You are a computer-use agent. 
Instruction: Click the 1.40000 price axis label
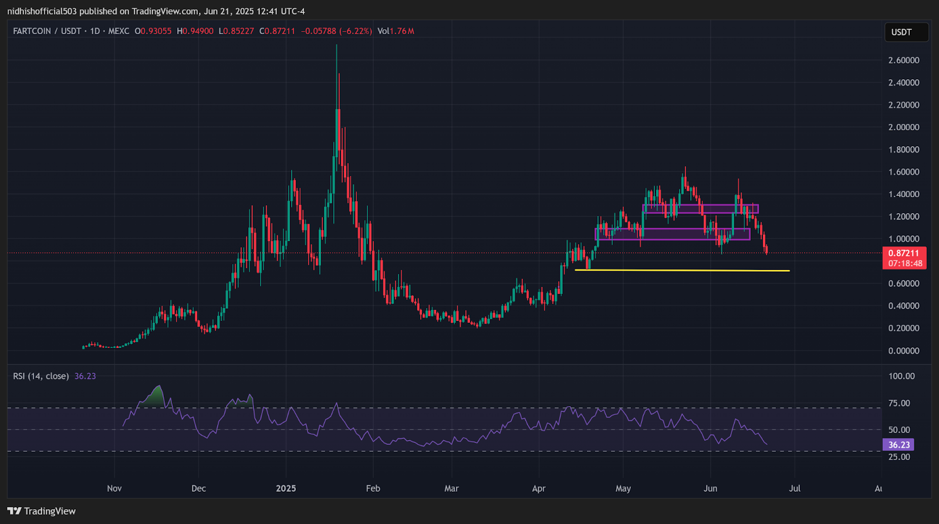(904, 194)
